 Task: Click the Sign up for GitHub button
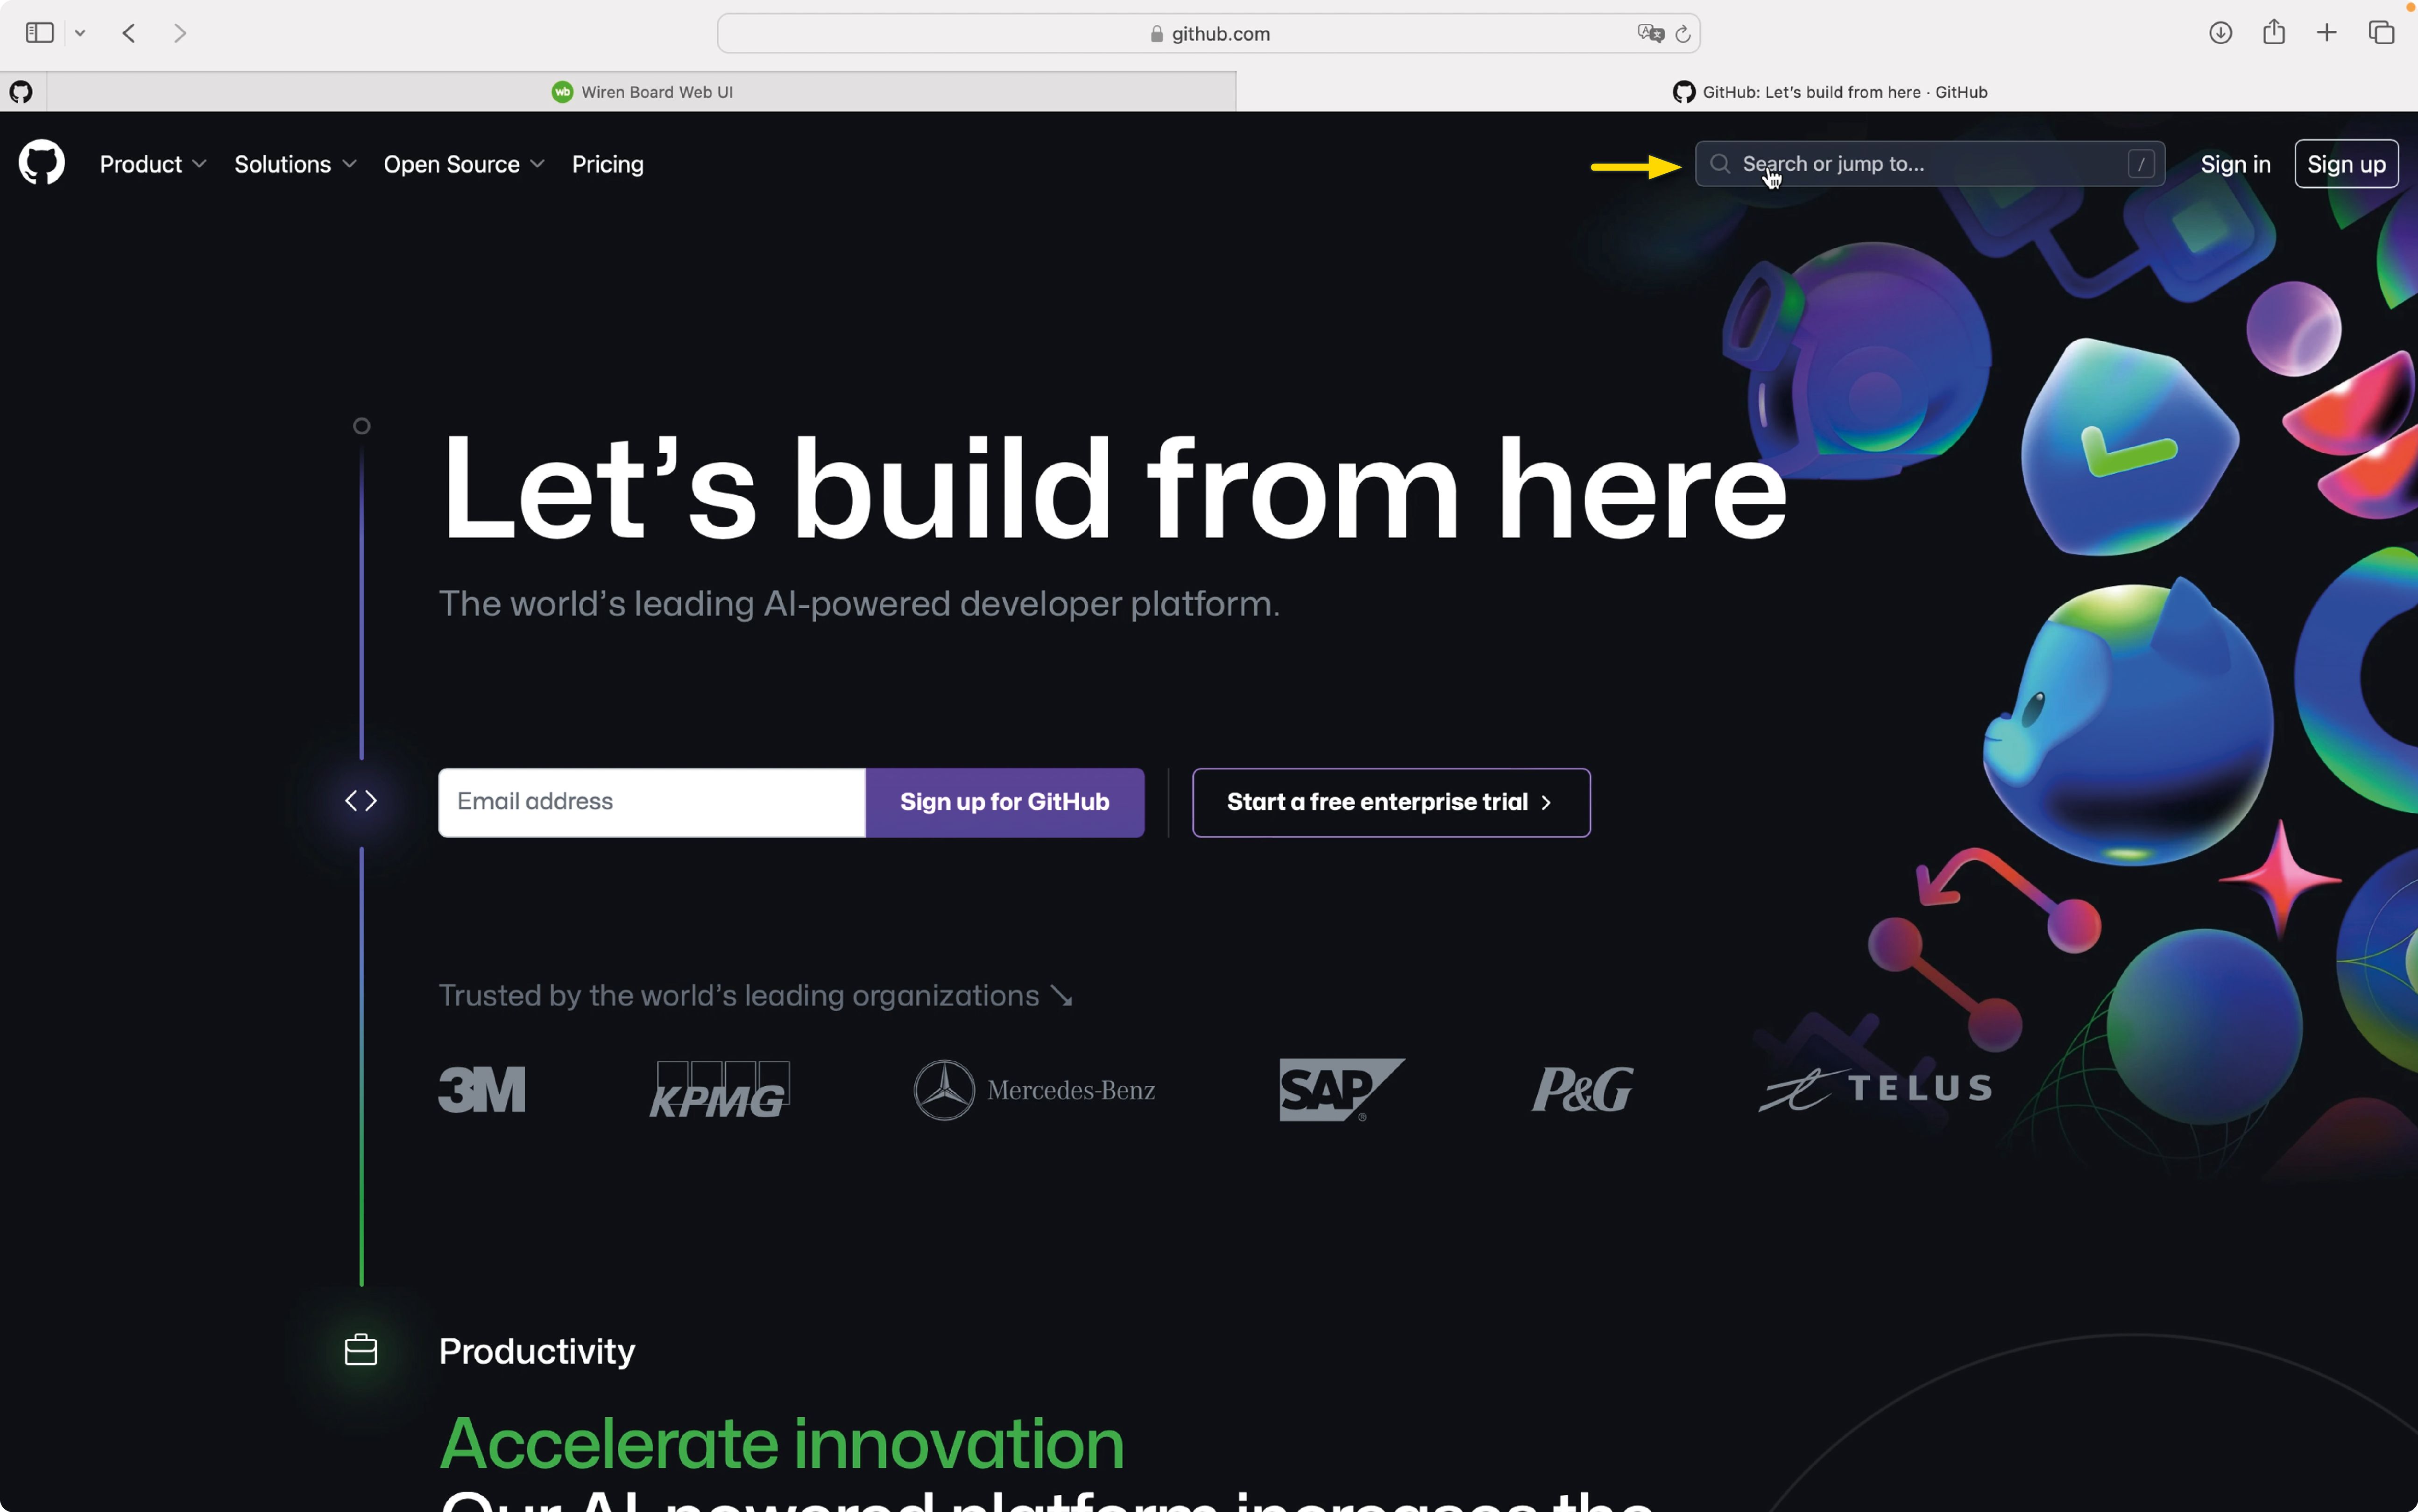tap(1004, 802)
